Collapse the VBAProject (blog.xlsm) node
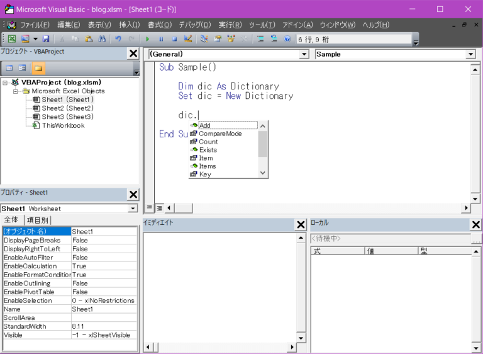 click(5, 83)
